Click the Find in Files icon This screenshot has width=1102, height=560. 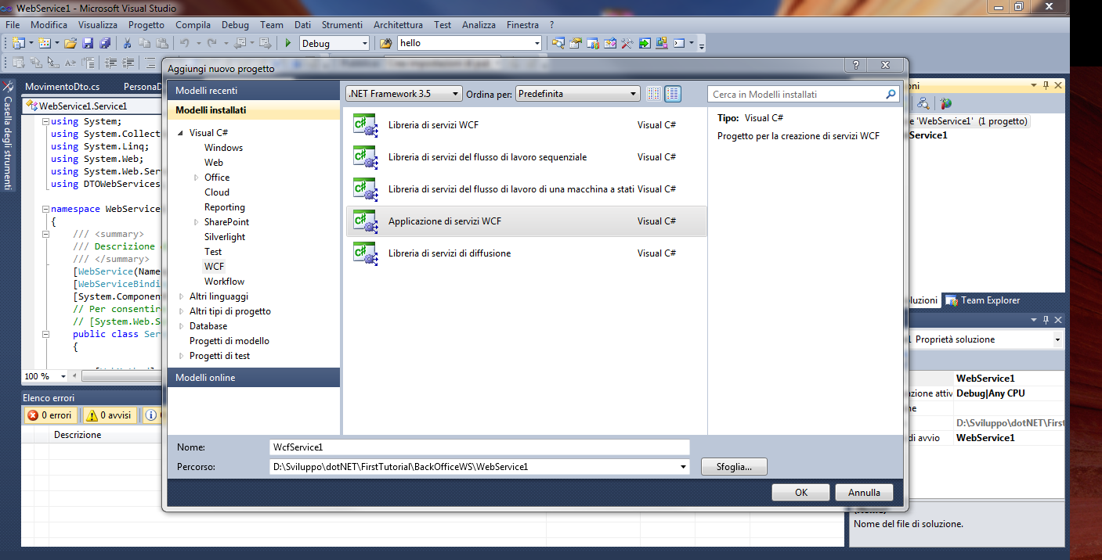point(385,43)
